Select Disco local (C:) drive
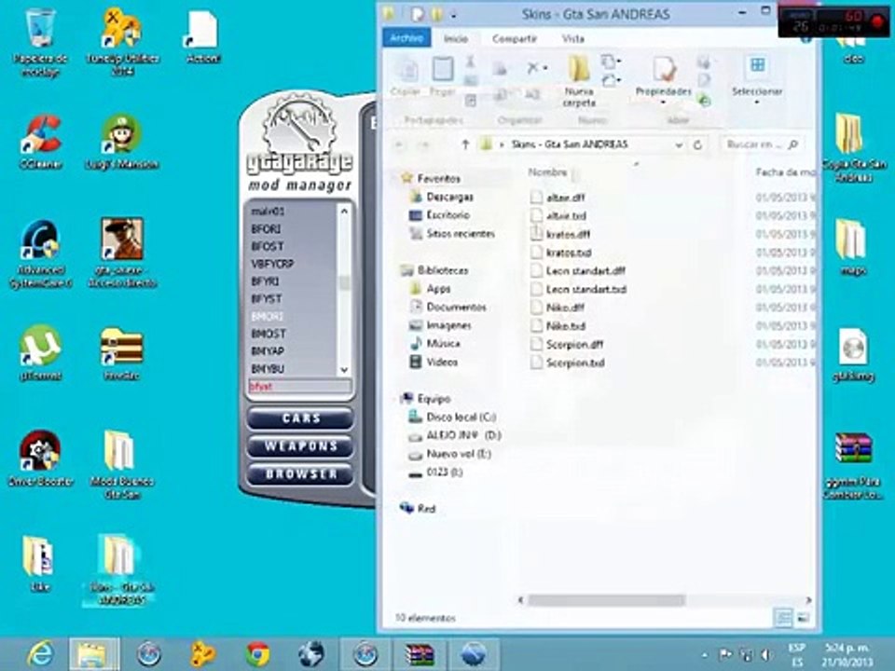This screenshot has height=671, width=895. [x=461, y=418]
